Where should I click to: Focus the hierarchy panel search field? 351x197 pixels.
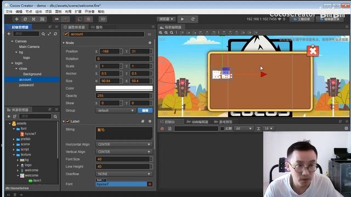tap(26, 34)
